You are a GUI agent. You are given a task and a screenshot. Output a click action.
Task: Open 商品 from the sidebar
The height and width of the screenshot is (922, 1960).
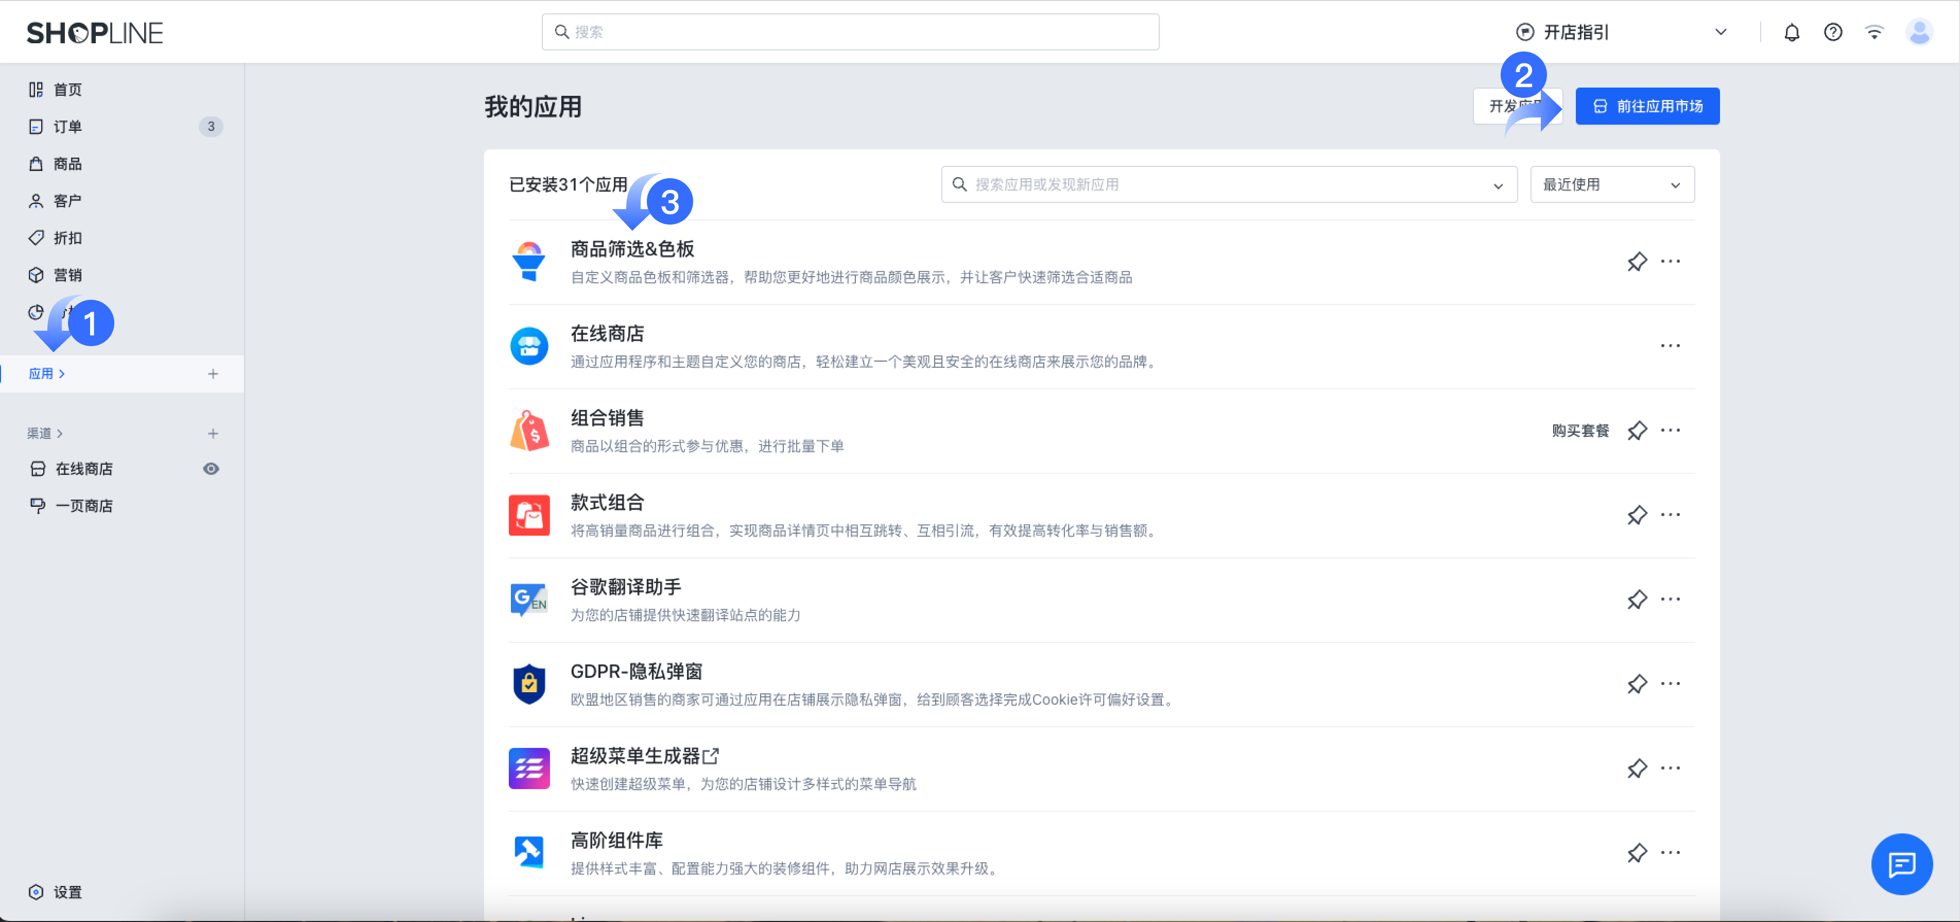click(37, 164)
